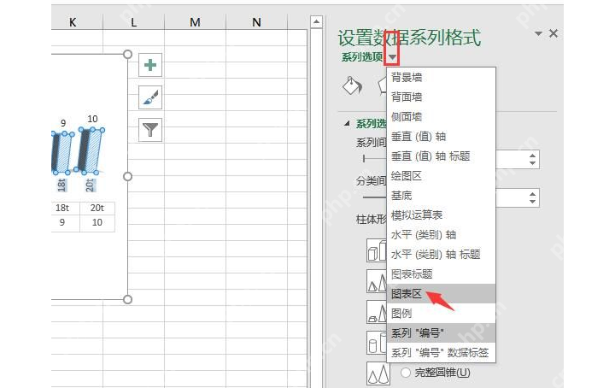Click the 18t data bar in chart
The width and height of the screenshot is (615, 388).
[62, 153]
